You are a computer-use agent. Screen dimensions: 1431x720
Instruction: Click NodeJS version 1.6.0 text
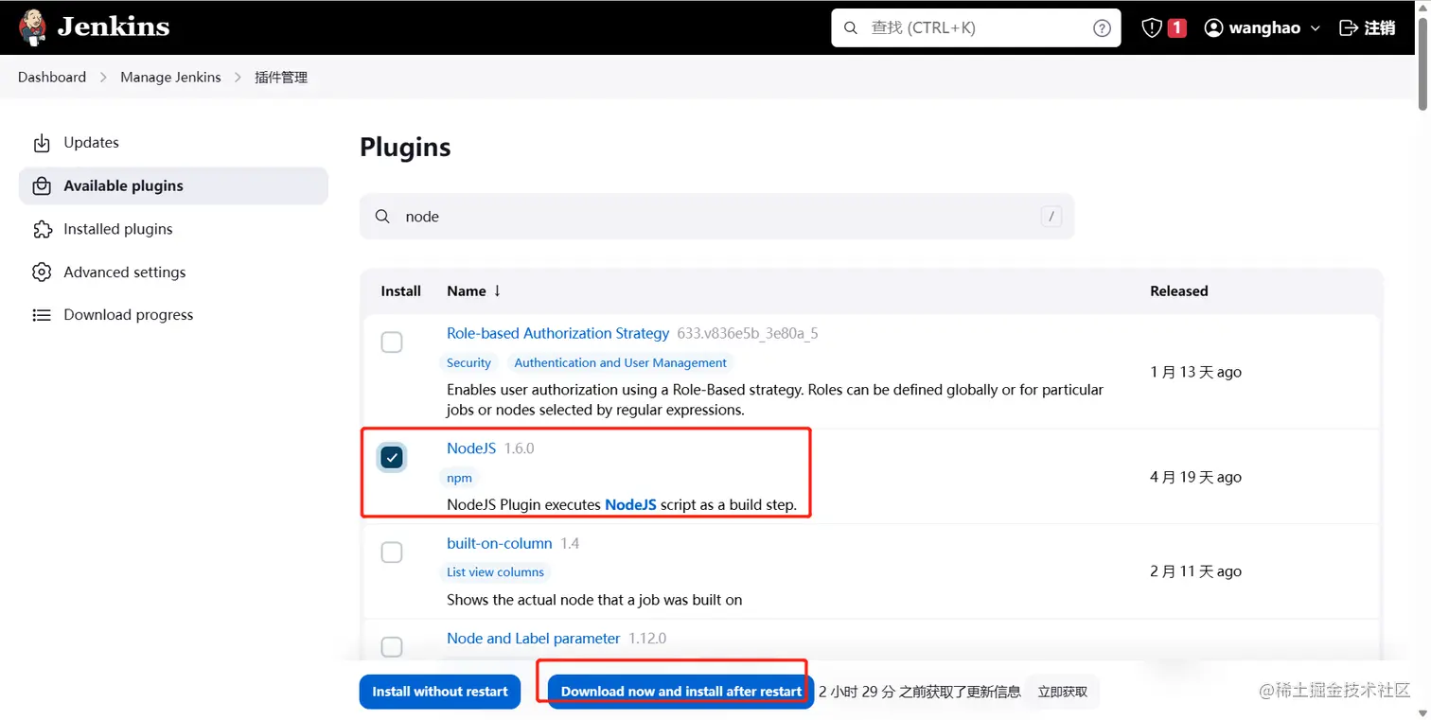[519, 448]
